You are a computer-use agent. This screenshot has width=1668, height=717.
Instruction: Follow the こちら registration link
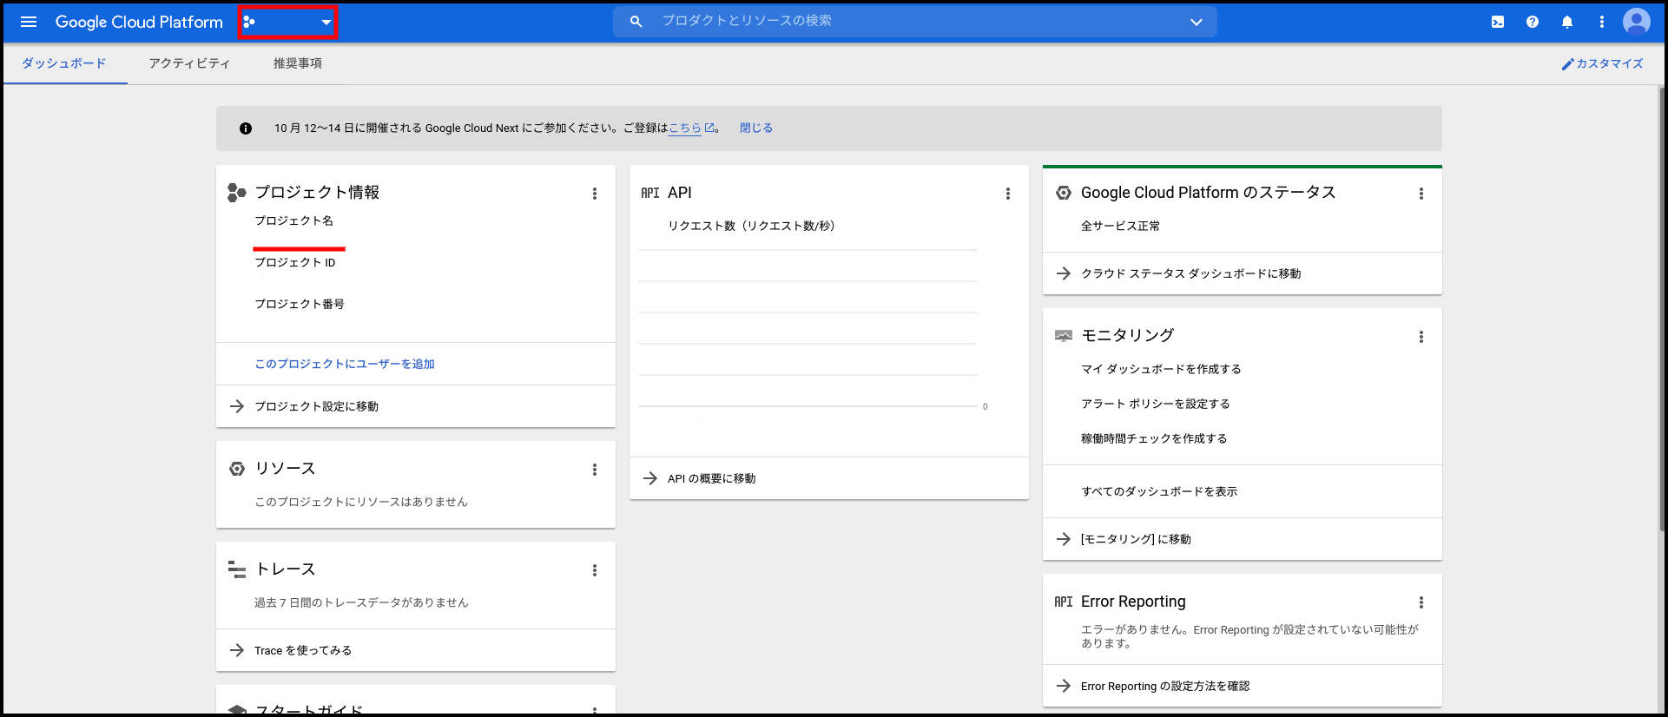pyautogui.click(x=685, y=128)
